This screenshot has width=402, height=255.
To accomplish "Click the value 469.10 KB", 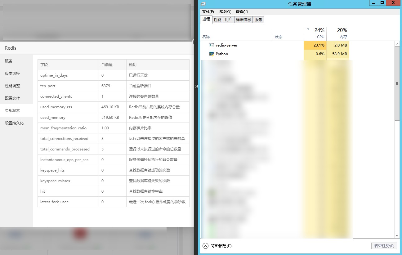I will (110, 107).
